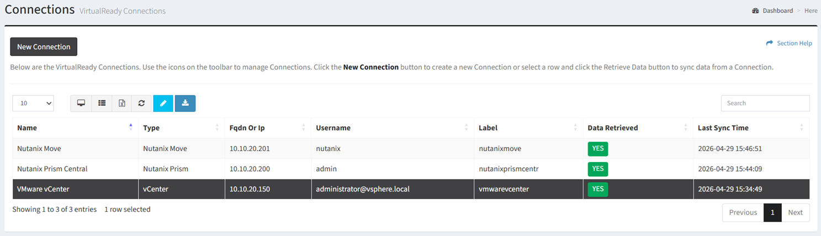
Task: Click the Previous pagination button
Action: [x=743, y=212]
